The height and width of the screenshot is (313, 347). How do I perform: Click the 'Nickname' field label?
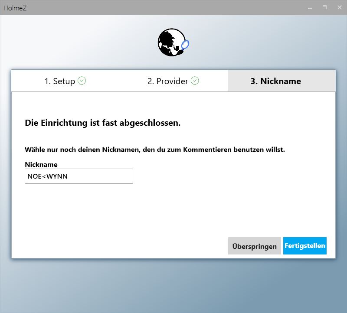click(41, 165)
